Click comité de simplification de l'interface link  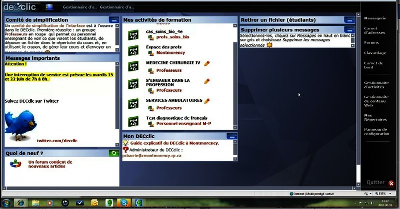pyautogui.click(x=48, y=26)
